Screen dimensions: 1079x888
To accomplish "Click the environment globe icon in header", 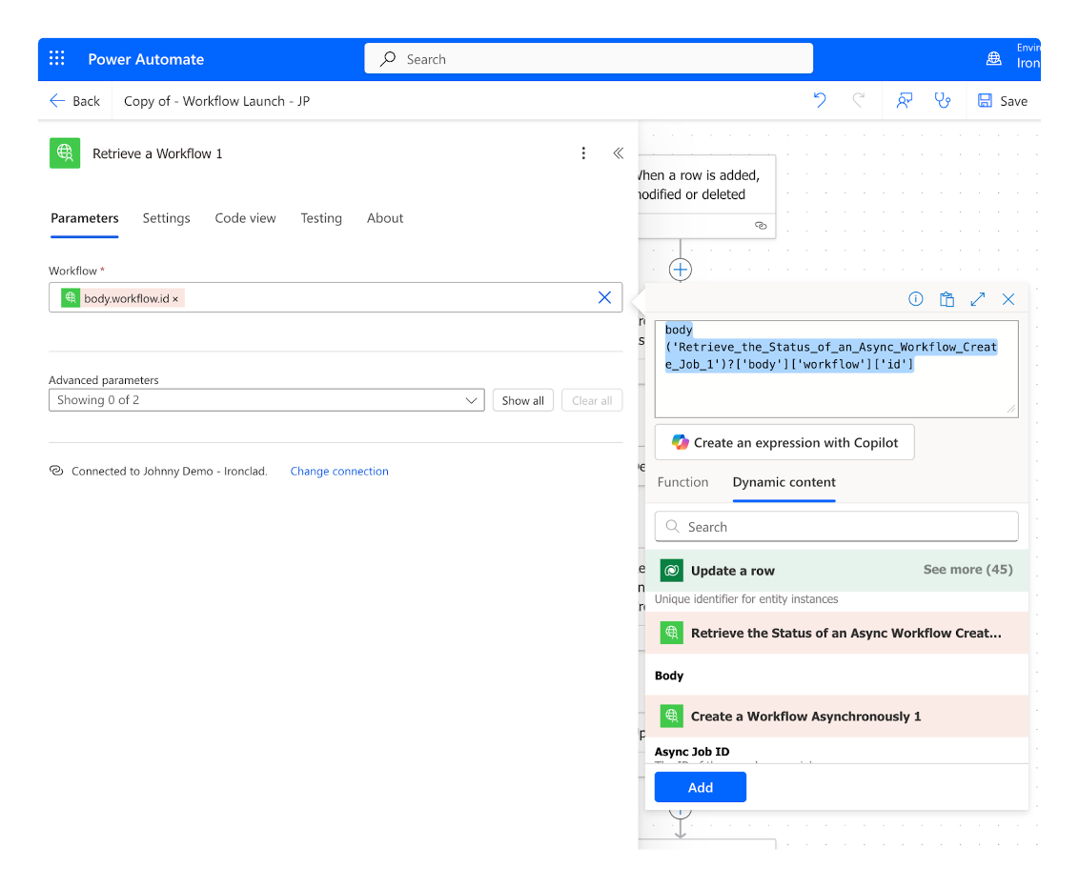I will (993, 58).
